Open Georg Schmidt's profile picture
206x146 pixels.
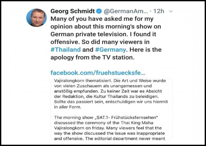[36, 18]
